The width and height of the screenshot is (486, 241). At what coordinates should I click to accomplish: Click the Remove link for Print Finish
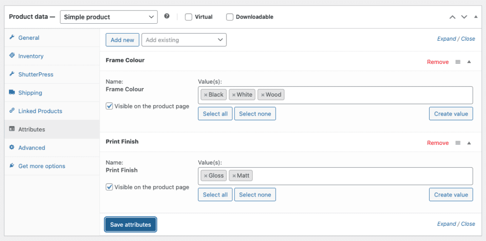click(x=438, y=143)
